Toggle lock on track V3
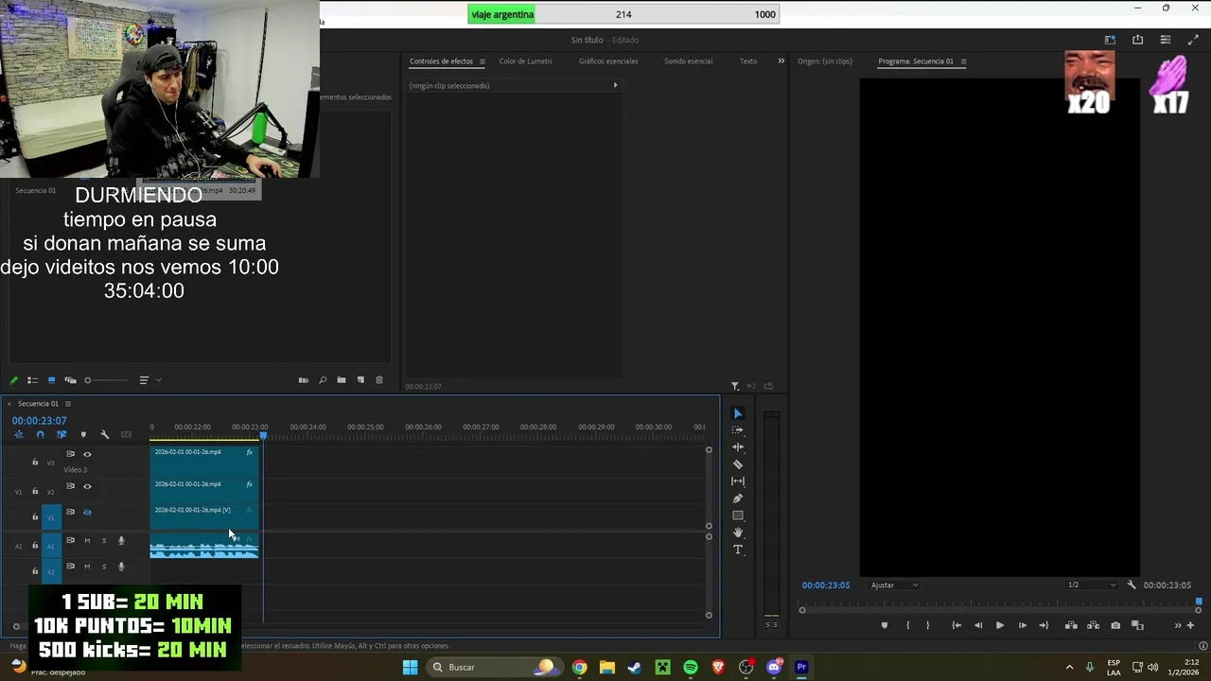This screenshot has height=681, width=1211. pos(35,463)
